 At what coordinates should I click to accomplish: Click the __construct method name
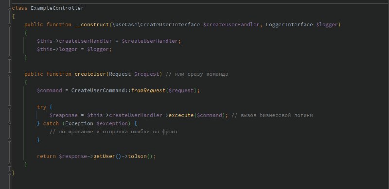click(91, 25)
